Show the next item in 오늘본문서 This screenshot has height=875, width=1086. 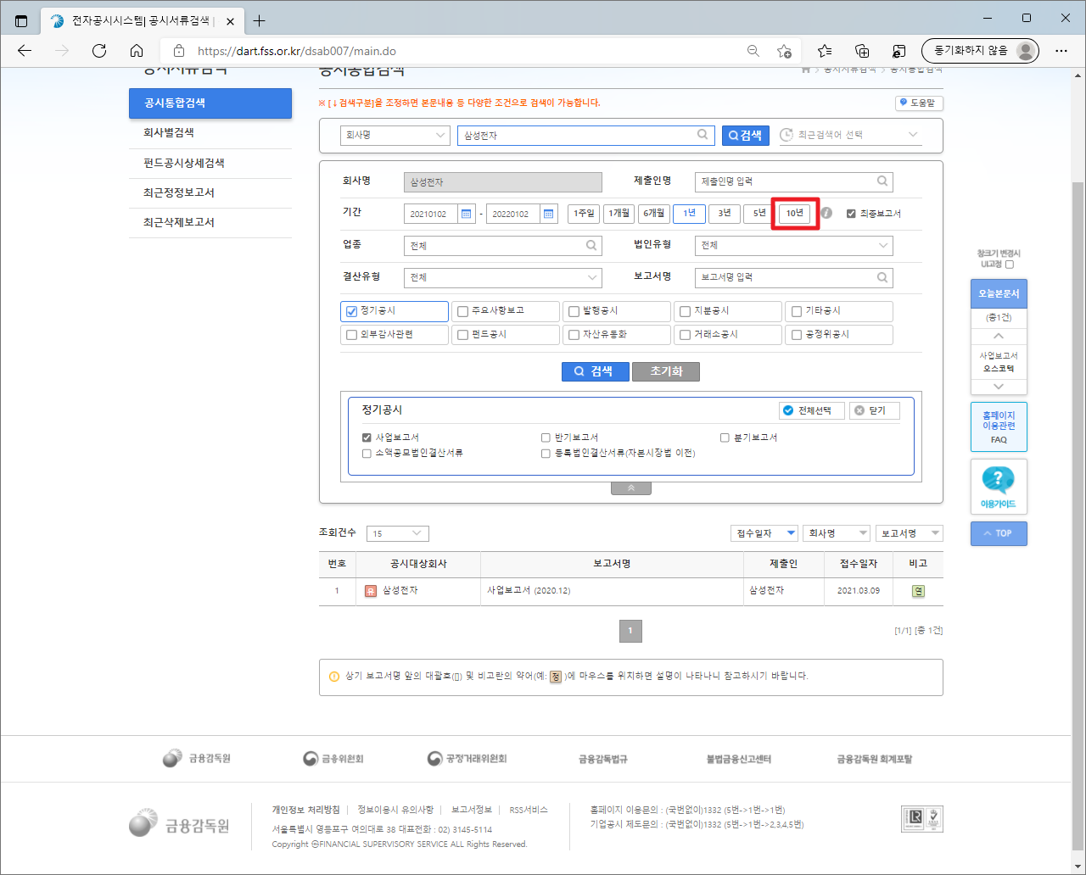(999, 387)
